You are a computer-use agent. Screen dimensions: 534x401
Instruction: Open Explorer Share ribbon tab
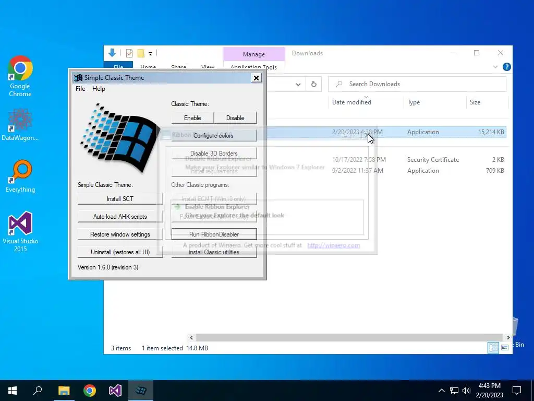(178, 67)
